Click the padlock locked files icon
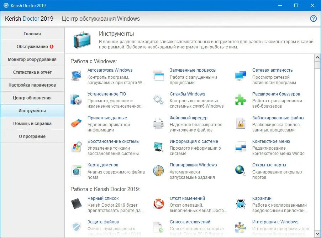The width and height of the screenshot is (321, 238). 241,123
